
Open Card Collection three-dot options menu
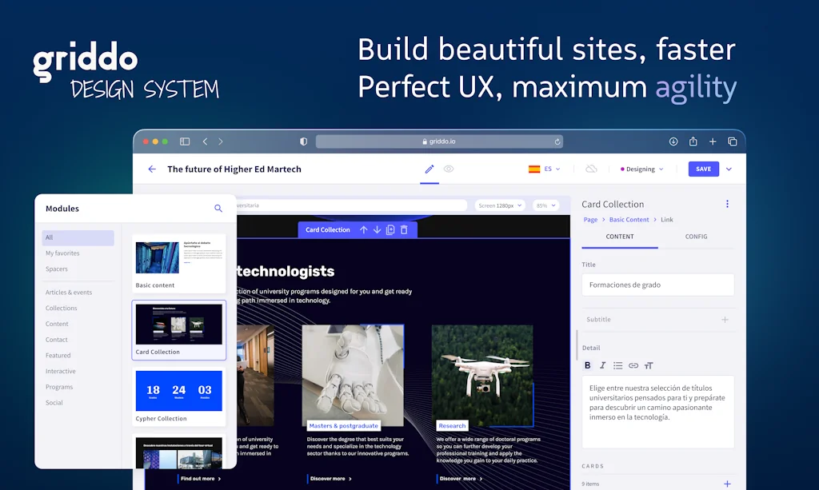[x=727, y=204]
